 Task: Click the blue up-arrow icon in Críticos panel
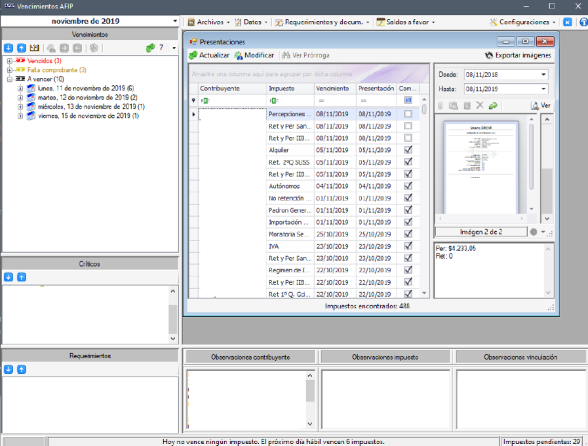coord(21,277)
